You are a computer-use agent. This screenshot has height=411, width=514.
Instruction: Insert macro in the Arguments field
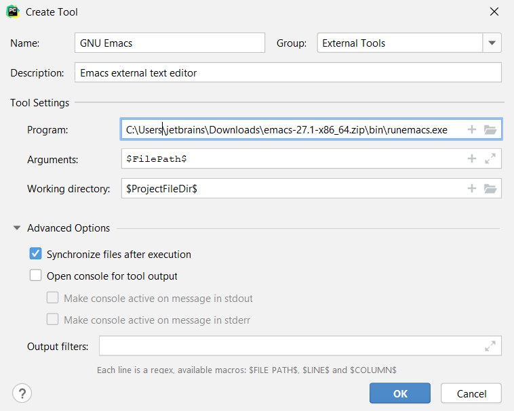(x=472, y=159)
